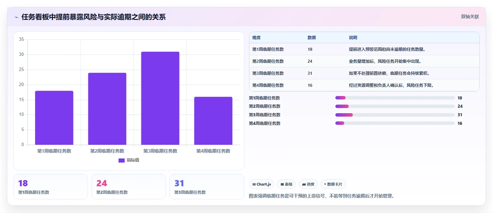Click the lightning icon beside the title
The width and height of the screenshot is (493, 213).
tap(16, 17)
